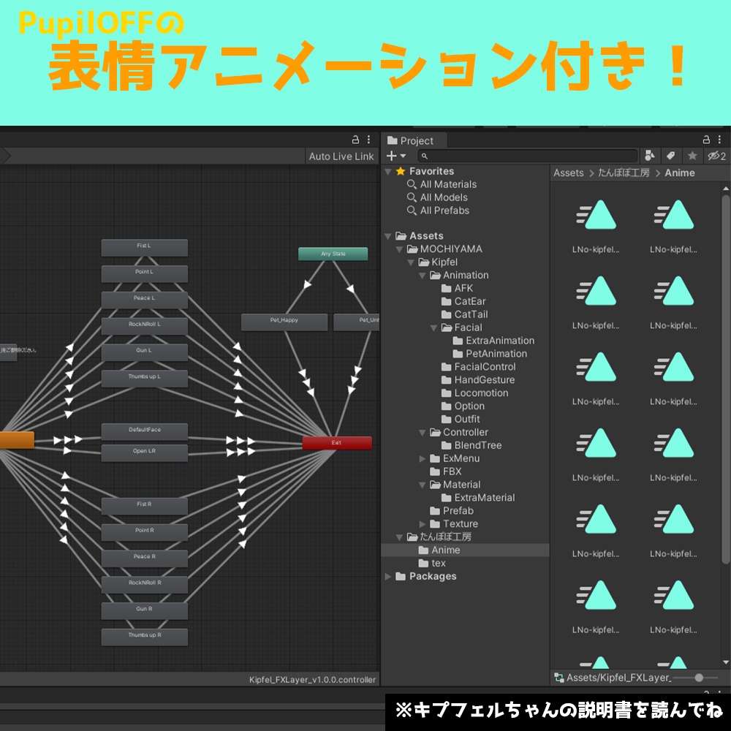Viewport: 731px width, 731px height.
Task: Click the search by label tag icon
Action: click(670, 155)
